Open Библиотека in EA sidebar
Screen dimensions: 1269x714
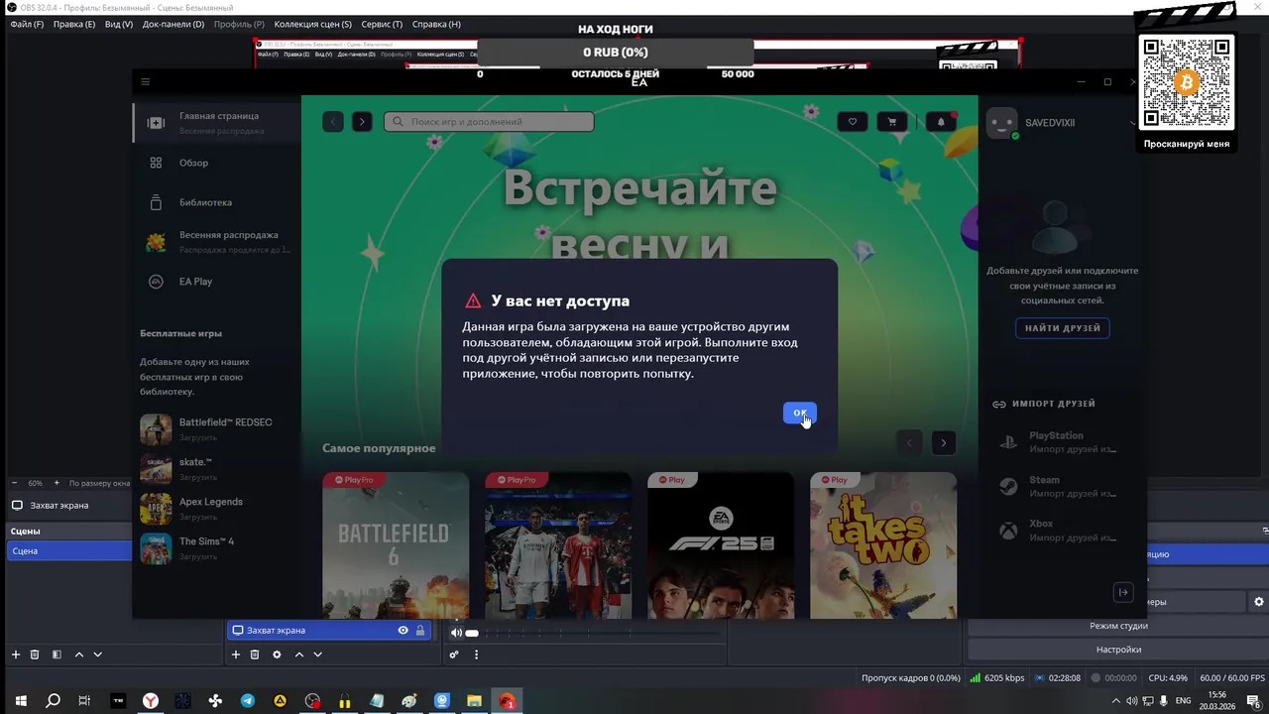(x=216, y=202)
